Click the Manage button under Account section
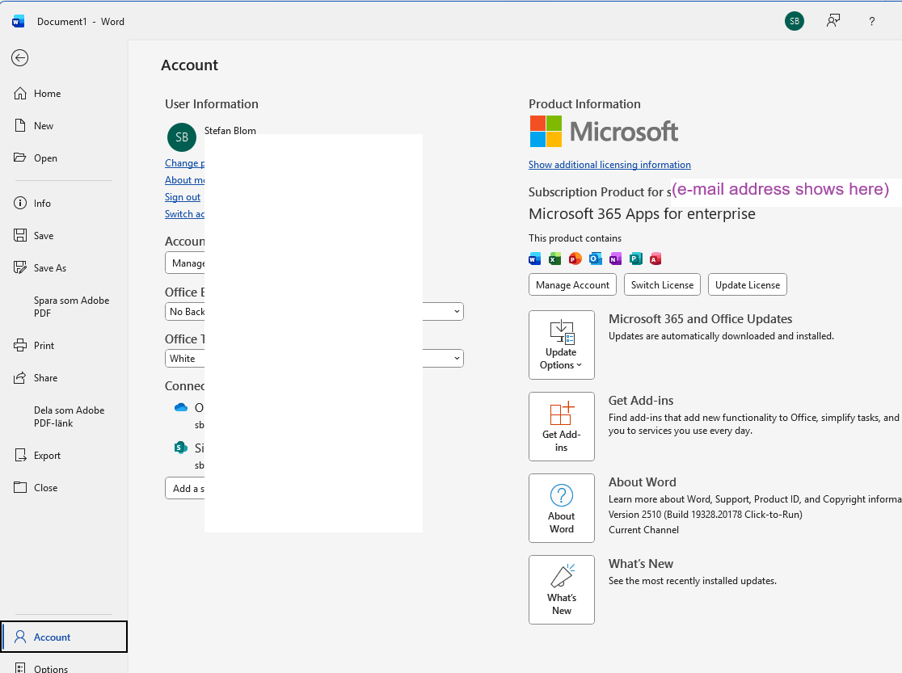The width and height of the screenshot is (902, 673). [184, 263]
